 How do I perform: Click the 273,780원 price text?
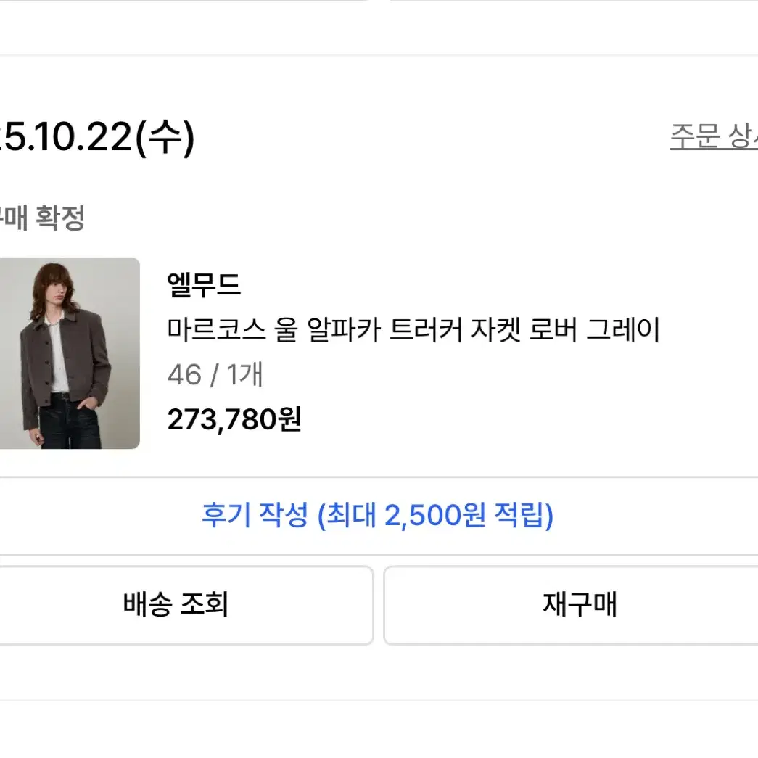tap(234, 419)
